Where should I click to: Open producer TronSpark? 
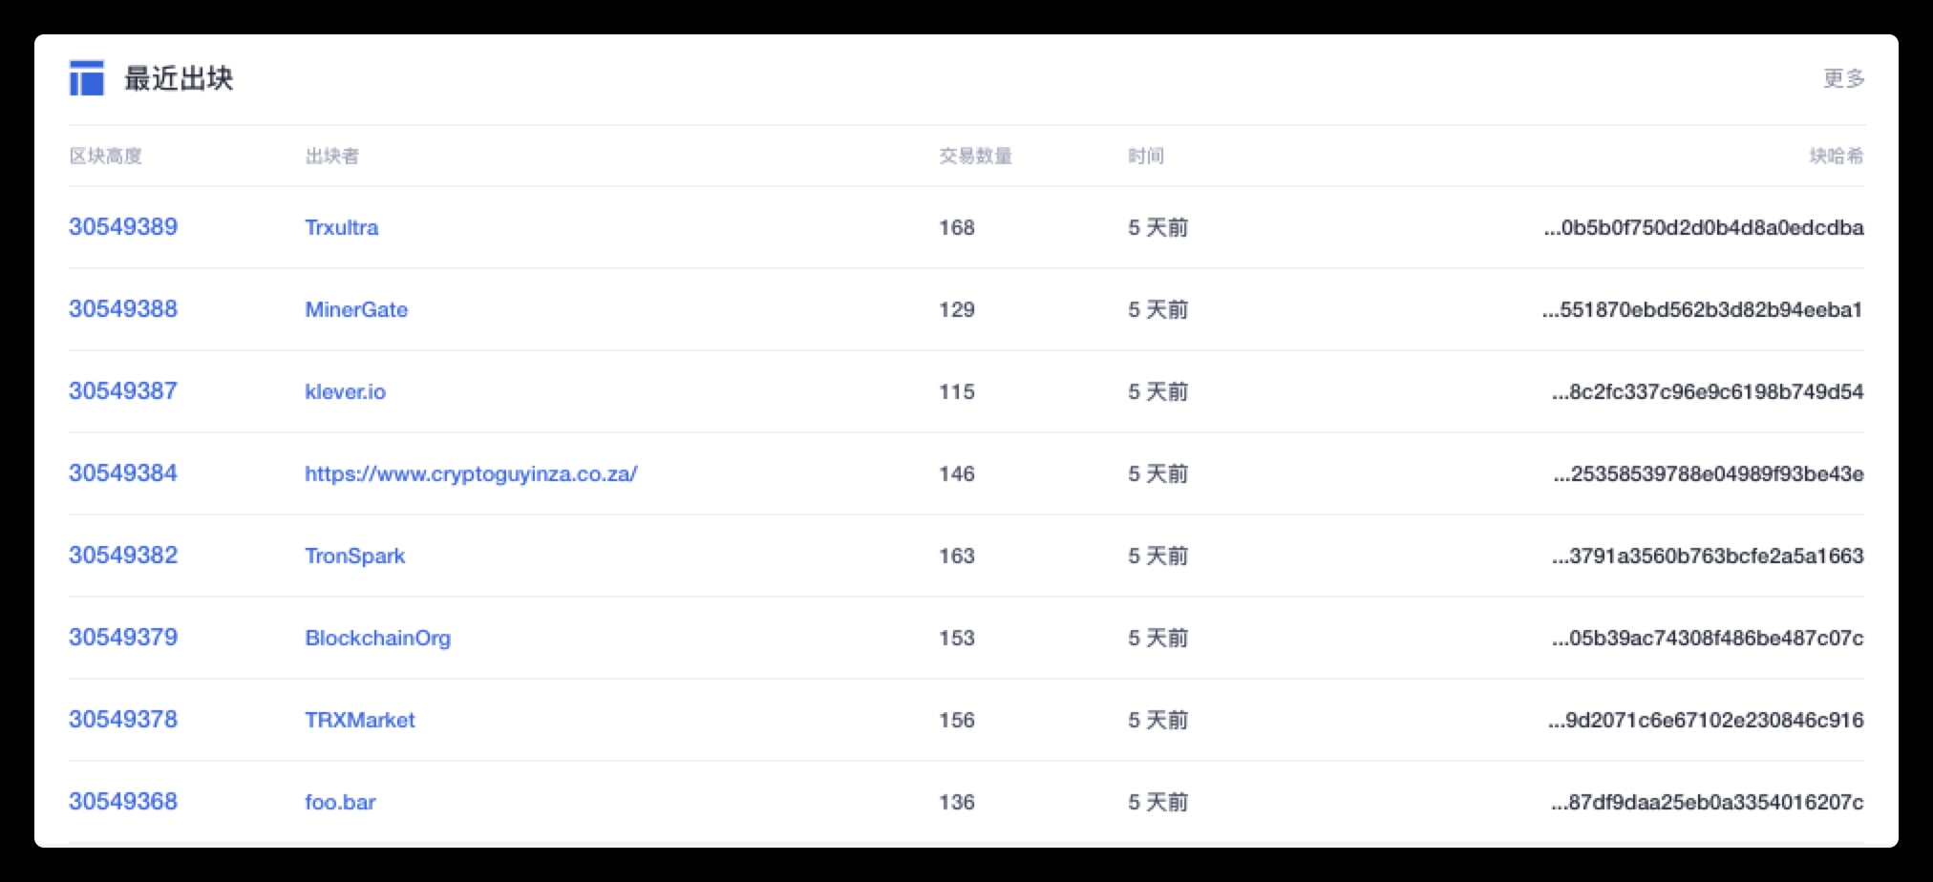pos(355,556)
